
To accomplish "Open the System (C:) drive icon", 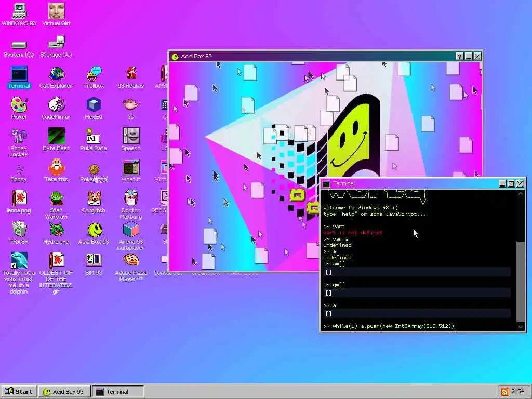I will click(x=19, y=48).
